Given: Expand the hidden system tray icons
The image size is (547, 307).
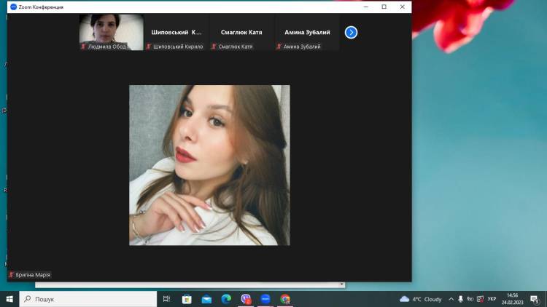Looking at the screenshot, I should pos(451,299).
